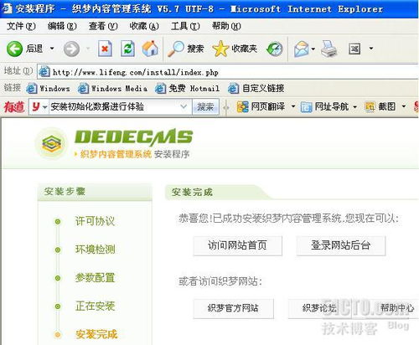The height and width of the screenshot is (345, 419).
Task: Click Youdao toolbar search input field
Action: point(115,106)
